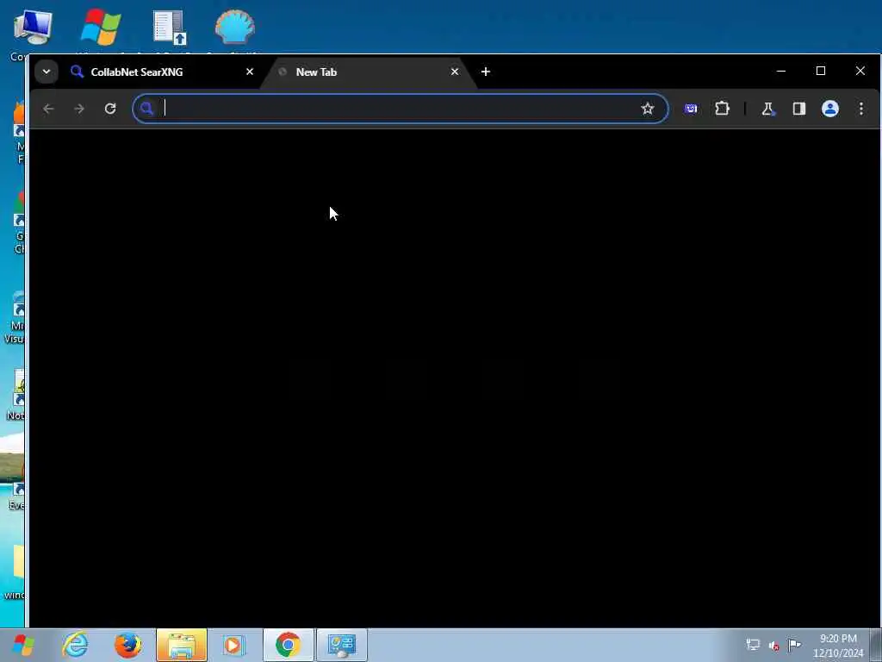Screen dimensions: 882x662
Task: Launch Firefox from taskbar
Action: [128, 645]
